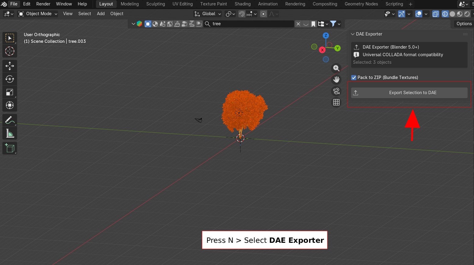Toggle snapping magnet icon
Viewport: 474px width, 265px height.
click(242, 14)
